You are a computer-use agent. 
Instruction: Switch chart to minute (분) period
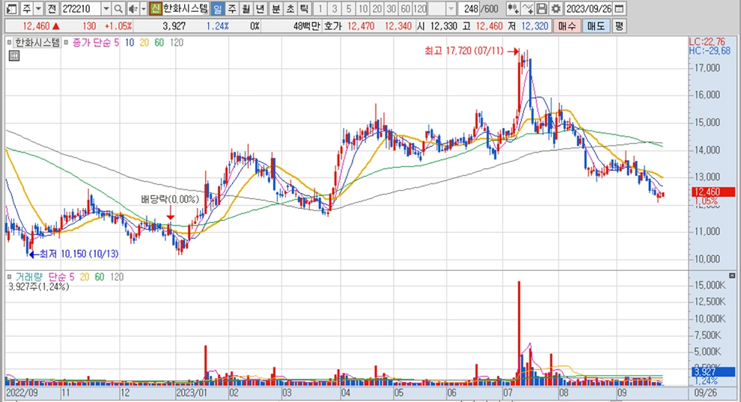(275, 9)
